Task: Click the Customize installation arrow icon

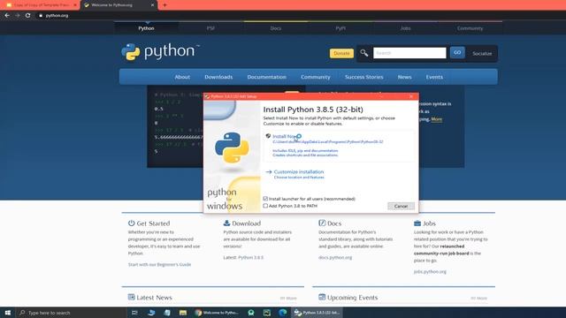Action: pyautogui.click(x=269, y=172)
